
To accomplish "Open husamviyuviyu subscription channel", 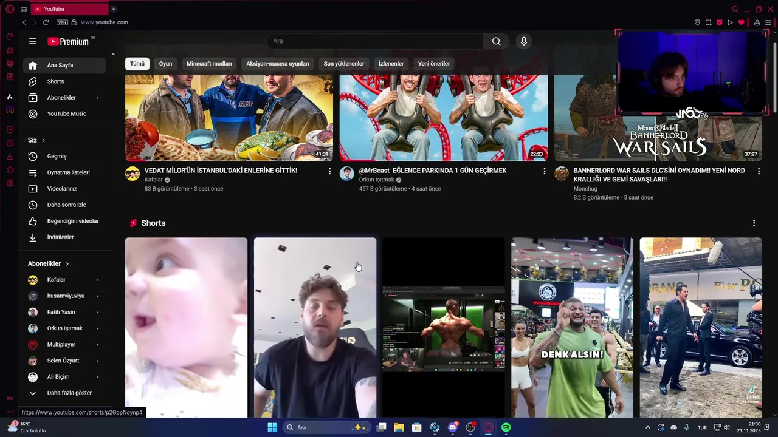I will [65, 296].
